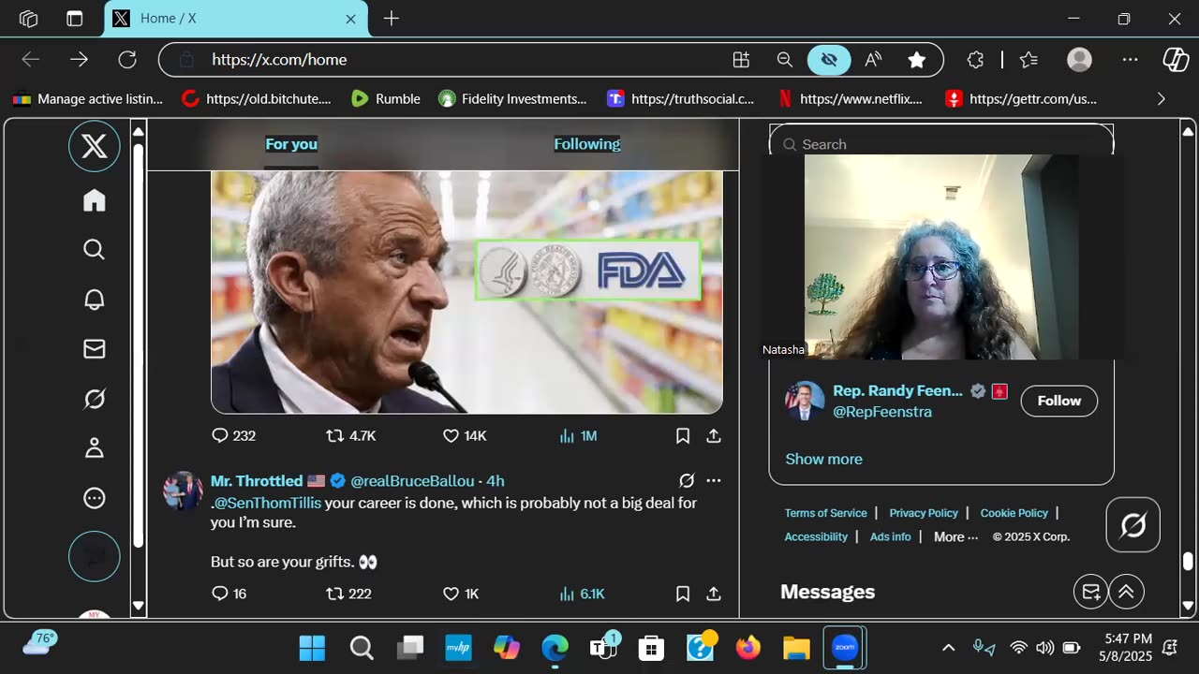Screen dimensions: 1199x674
Task: Show hidden icons in the system tray
Action: pyautogui.click(x=948, y=648)
